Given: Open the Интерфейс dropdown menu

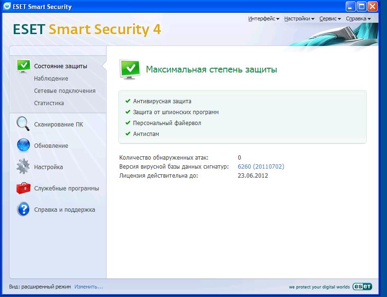Looking at the screenshot, I should (263, 18).
